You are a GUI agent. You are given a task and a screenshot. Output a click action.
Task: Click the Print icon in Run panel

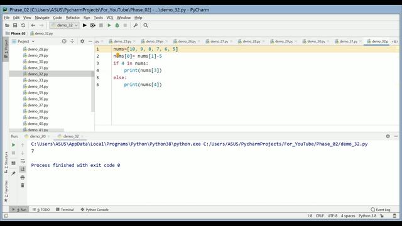23,177
